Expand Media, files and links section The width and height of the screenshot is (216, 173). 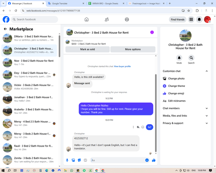[x=206, y=116]
